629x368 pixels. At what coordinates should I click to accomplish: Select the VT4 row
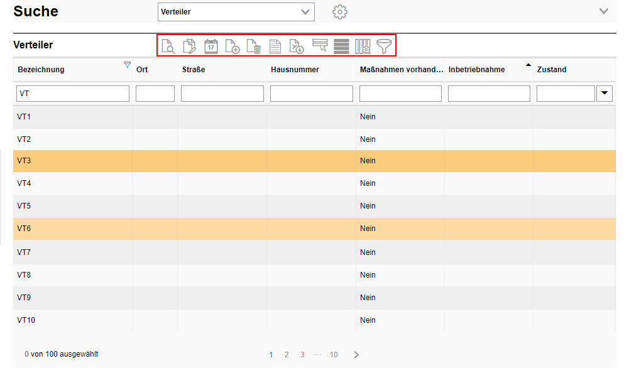click(x=314, y=183)
